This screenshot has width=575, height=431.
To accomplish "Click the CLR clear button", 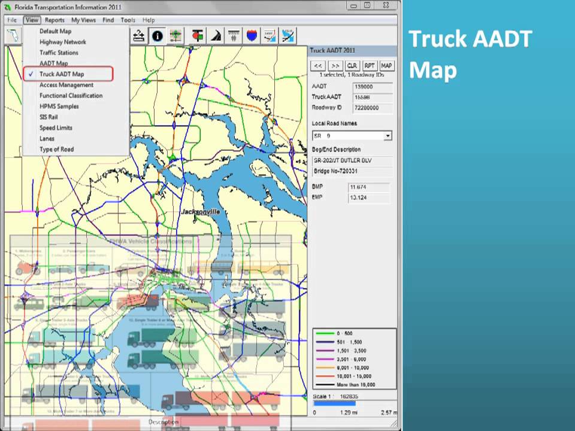I will click(352, 66).
